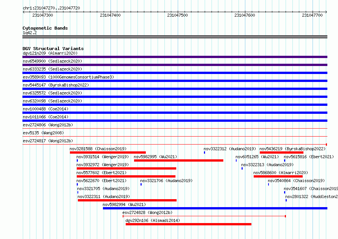Image resolution: width=338 pixels, height=239 pixels.
Task: Open nsv6333235 (Sedlazeck2020) variant entry
Action: [x=52, y=69]
